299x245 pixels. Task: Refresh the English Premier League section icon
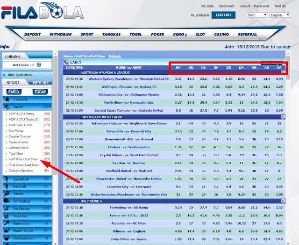tap(283, 117)
